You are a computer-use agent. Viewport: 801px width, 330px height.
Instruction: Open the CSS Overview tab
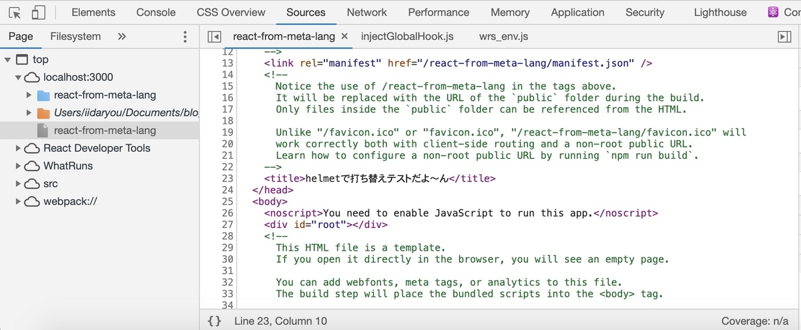click(231, 12)
